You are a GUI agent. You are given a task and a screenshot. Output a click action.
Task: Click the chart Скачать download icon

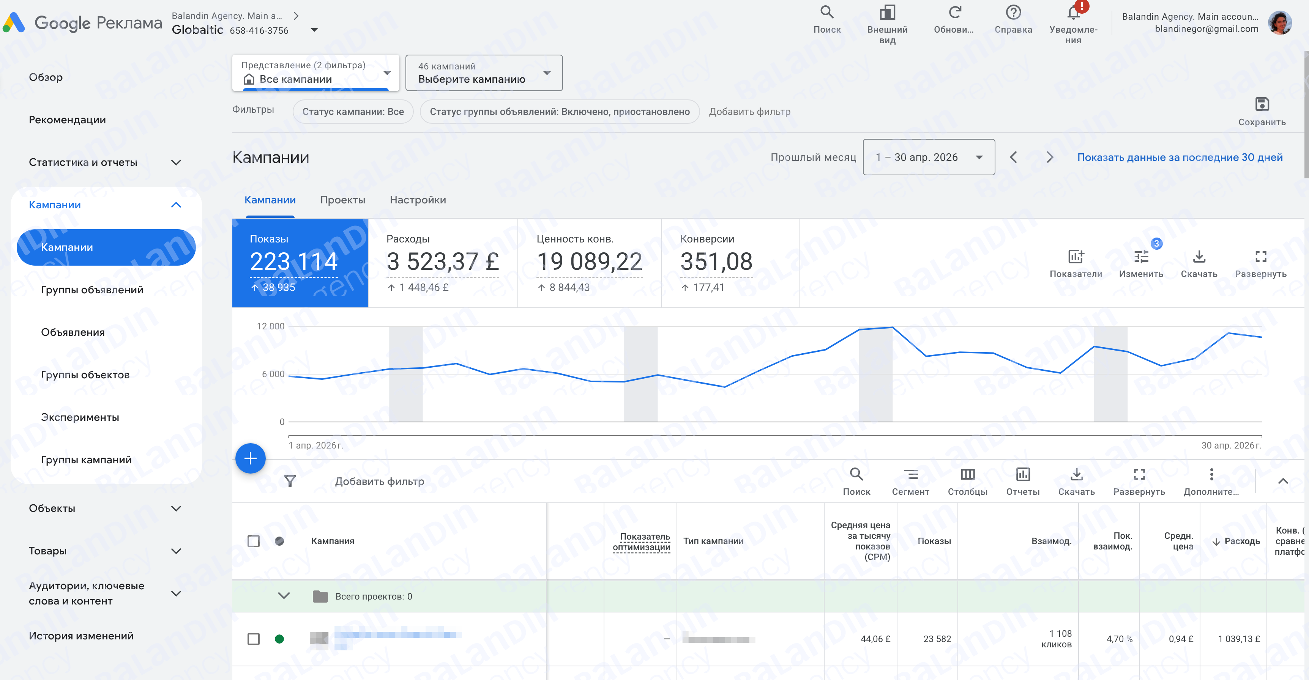pyautogui.click(x=1199, y=257)
